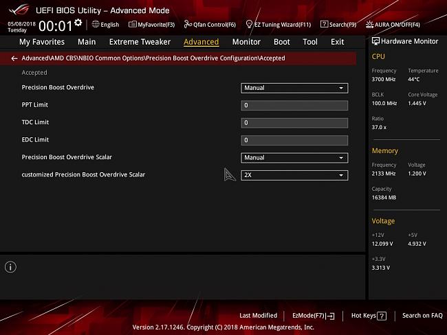Open the Exit tab

pyautogui.click(x=337, y=42)
